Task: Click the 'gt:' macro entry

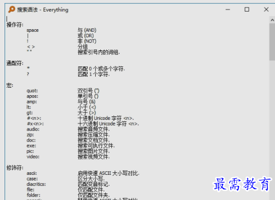Action: tap(29, 113)
